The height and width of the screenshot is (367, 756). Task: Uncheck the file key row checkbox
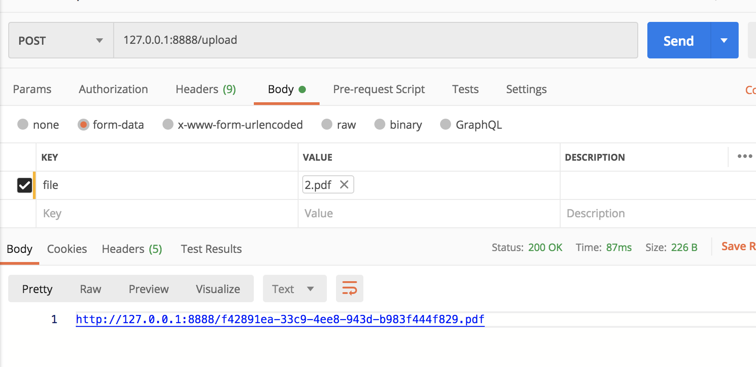[25, 185]
